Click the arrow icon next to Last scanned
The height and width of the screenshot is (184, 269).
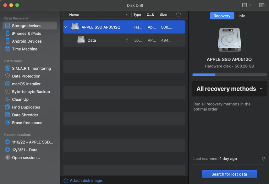(x=264, y=159)
